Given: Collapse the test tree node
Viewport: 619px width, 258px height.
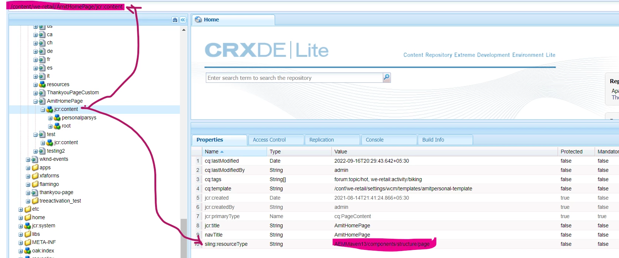Looking at the screenshot, I should point(36,135).
